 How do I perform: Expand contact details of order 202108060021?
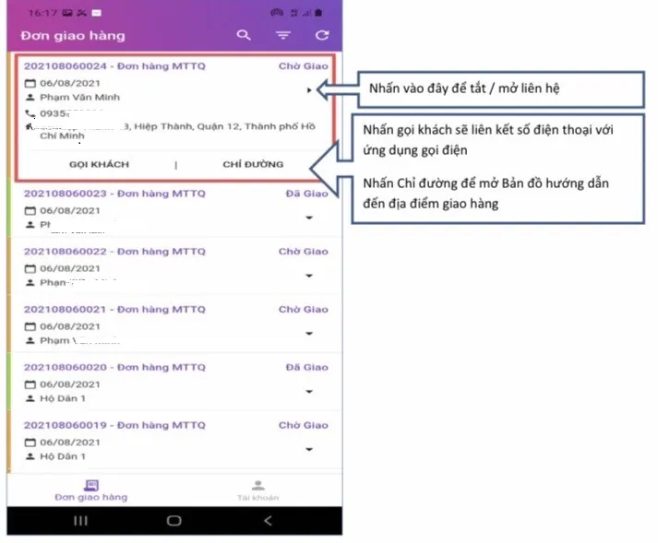(309, 334)
